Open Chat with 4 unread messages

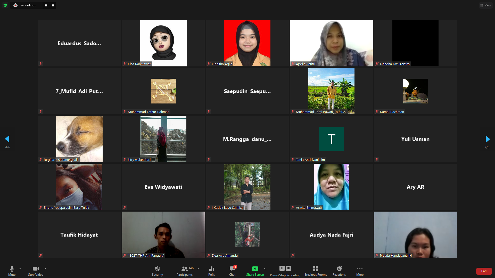(232, 271)
